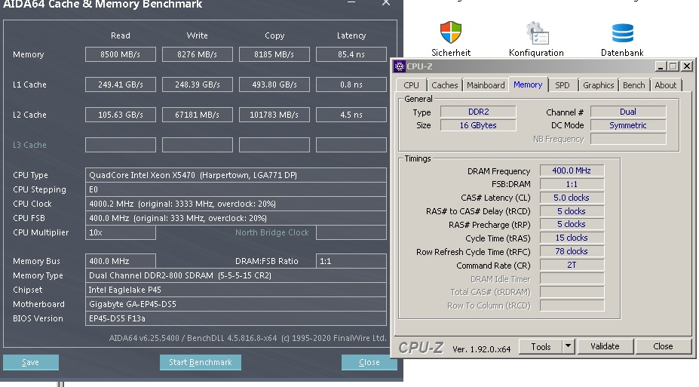This screenshot has height=387, width=699.
Task: Expand the Tools dropdown arrow
Action: [x=568, y=346]
